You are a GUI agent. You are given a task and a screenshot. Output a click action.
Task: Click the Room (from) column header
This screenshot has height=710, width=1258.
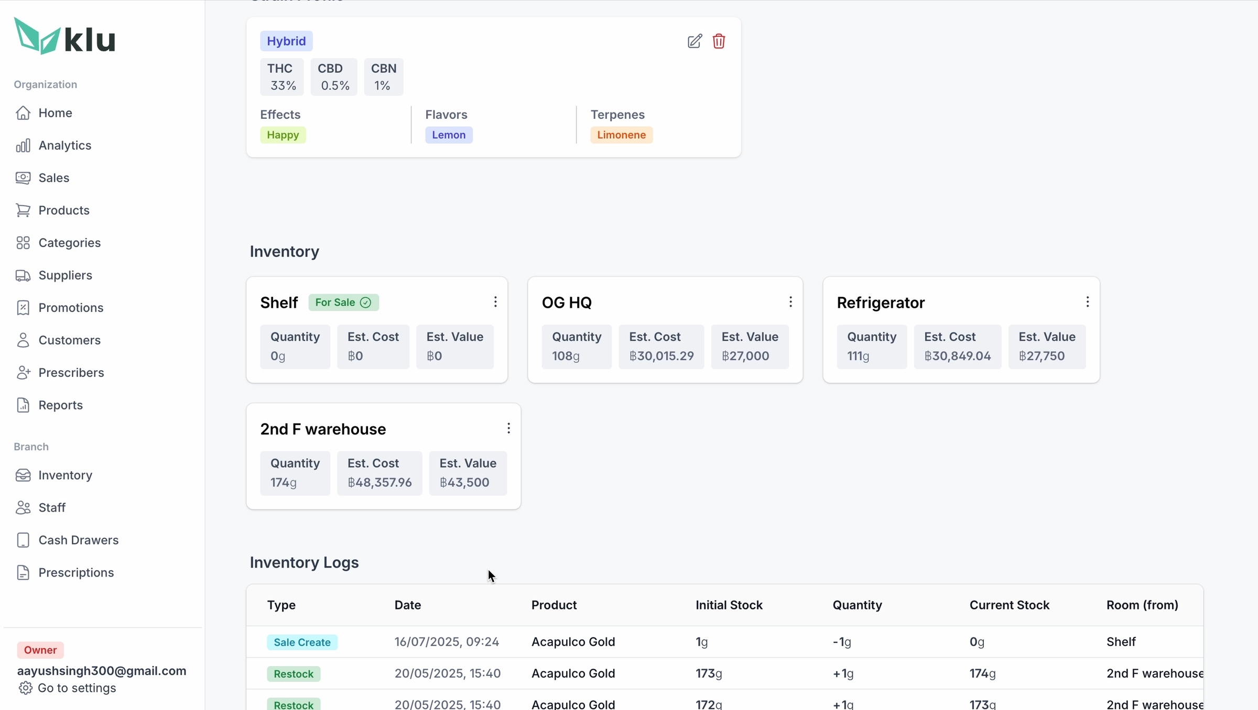(x=1142, y=605)
